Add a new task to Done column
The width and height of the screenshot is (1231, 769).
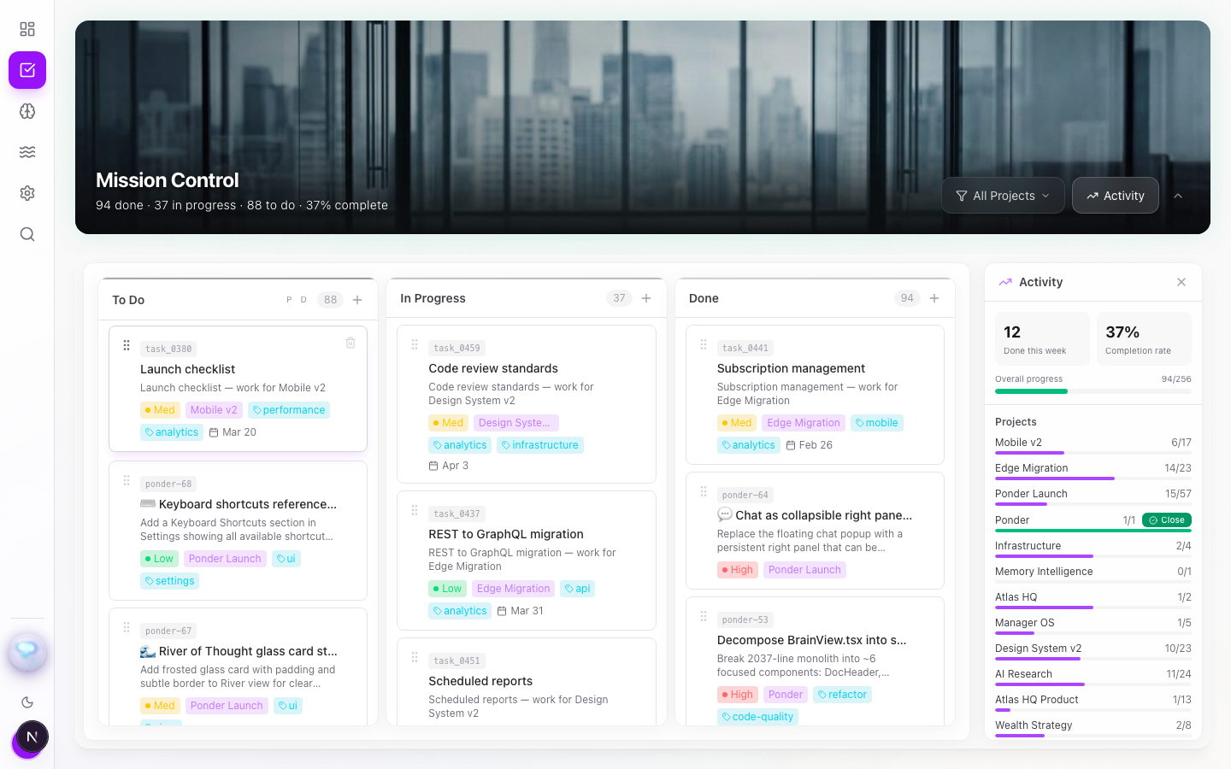coord(934,298)
